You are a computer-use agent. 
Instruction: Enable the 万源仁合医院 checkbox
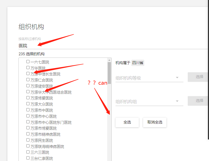tap(28, 80)
